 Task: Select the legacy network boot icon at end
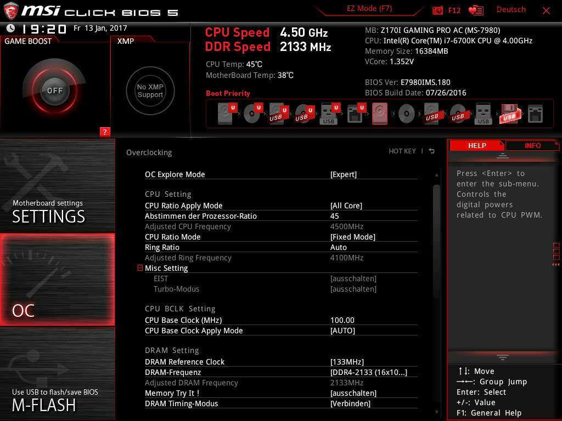535,114
